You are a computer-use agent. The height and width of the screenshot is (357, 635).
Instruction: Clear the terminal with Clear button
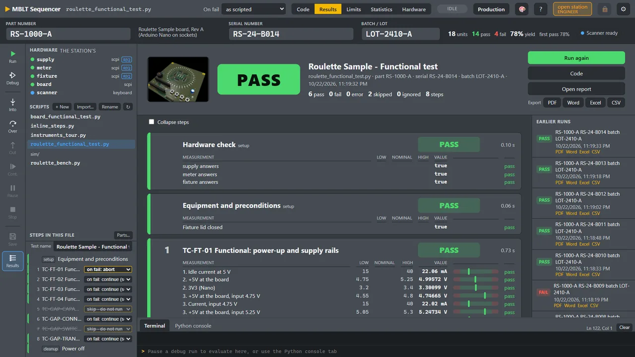(x=624, y=327)
